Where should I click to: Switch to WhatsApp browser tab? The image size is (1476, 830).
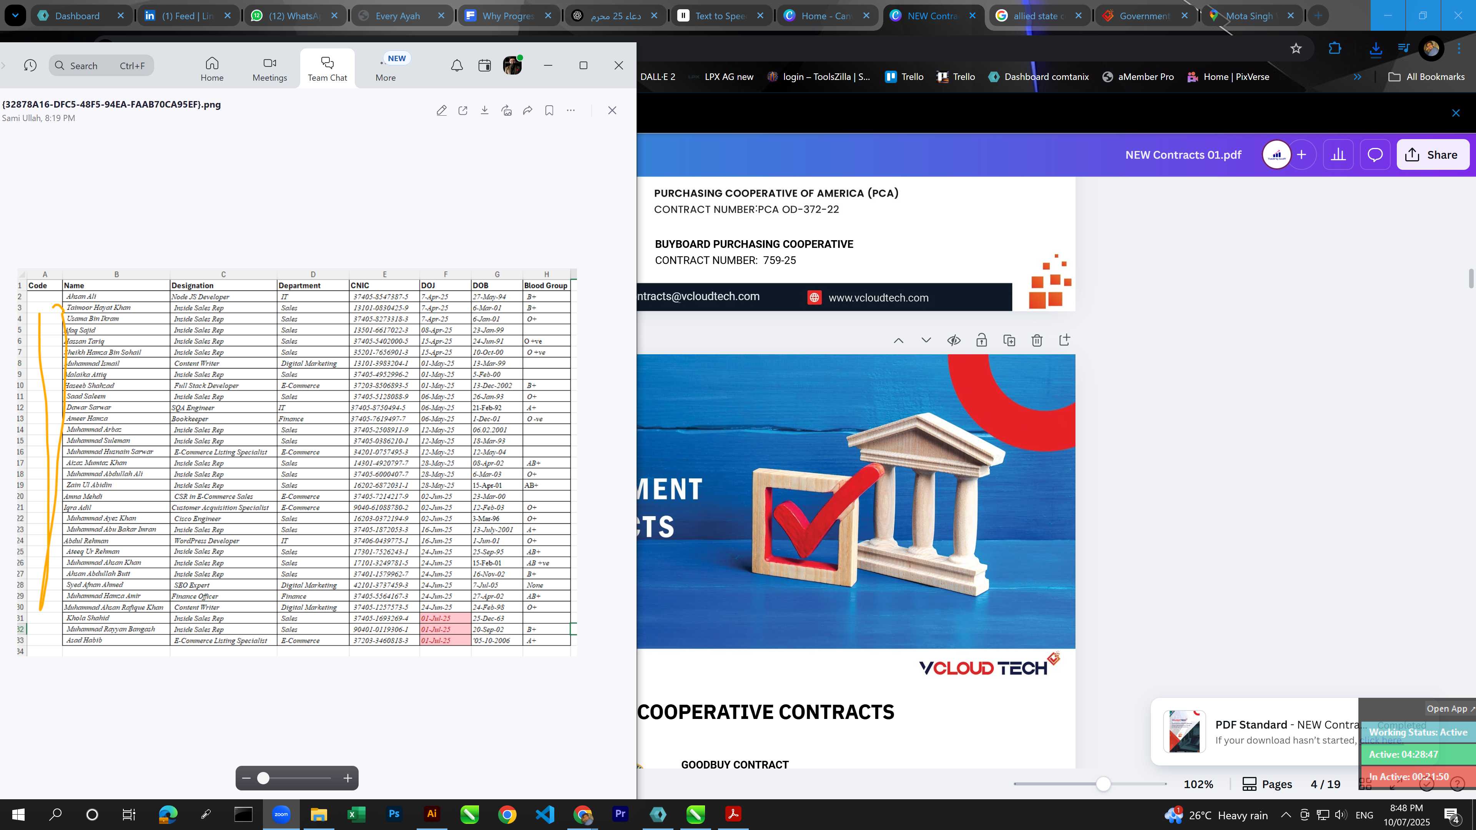coord(295,15)
